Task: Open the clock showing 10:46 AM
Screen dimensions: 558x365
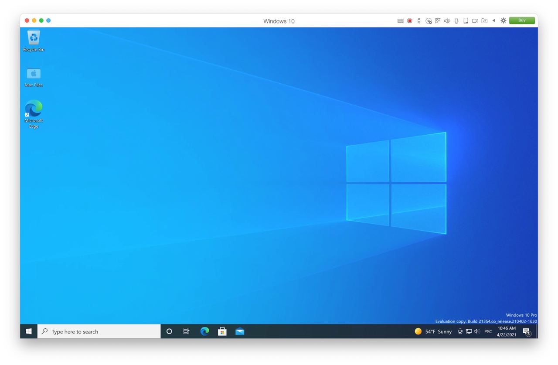Action: pyautogui.click(x=507, y=331)
